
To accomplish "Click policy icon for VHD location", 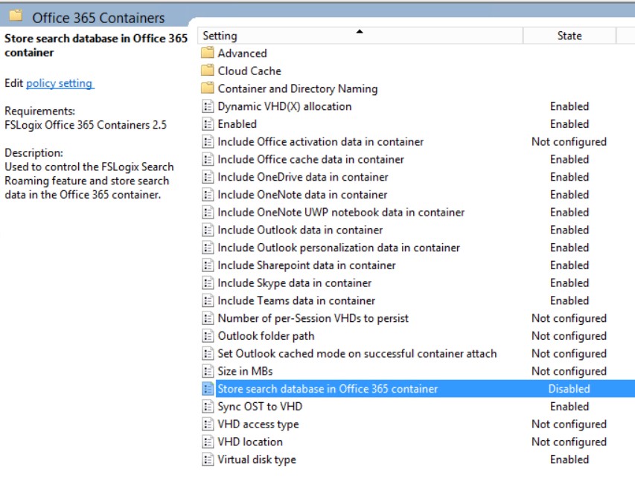I will tap(208, 442).
